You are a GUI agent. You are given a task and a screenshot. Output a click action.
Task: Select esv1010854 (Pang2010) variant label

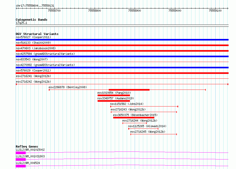114,93
